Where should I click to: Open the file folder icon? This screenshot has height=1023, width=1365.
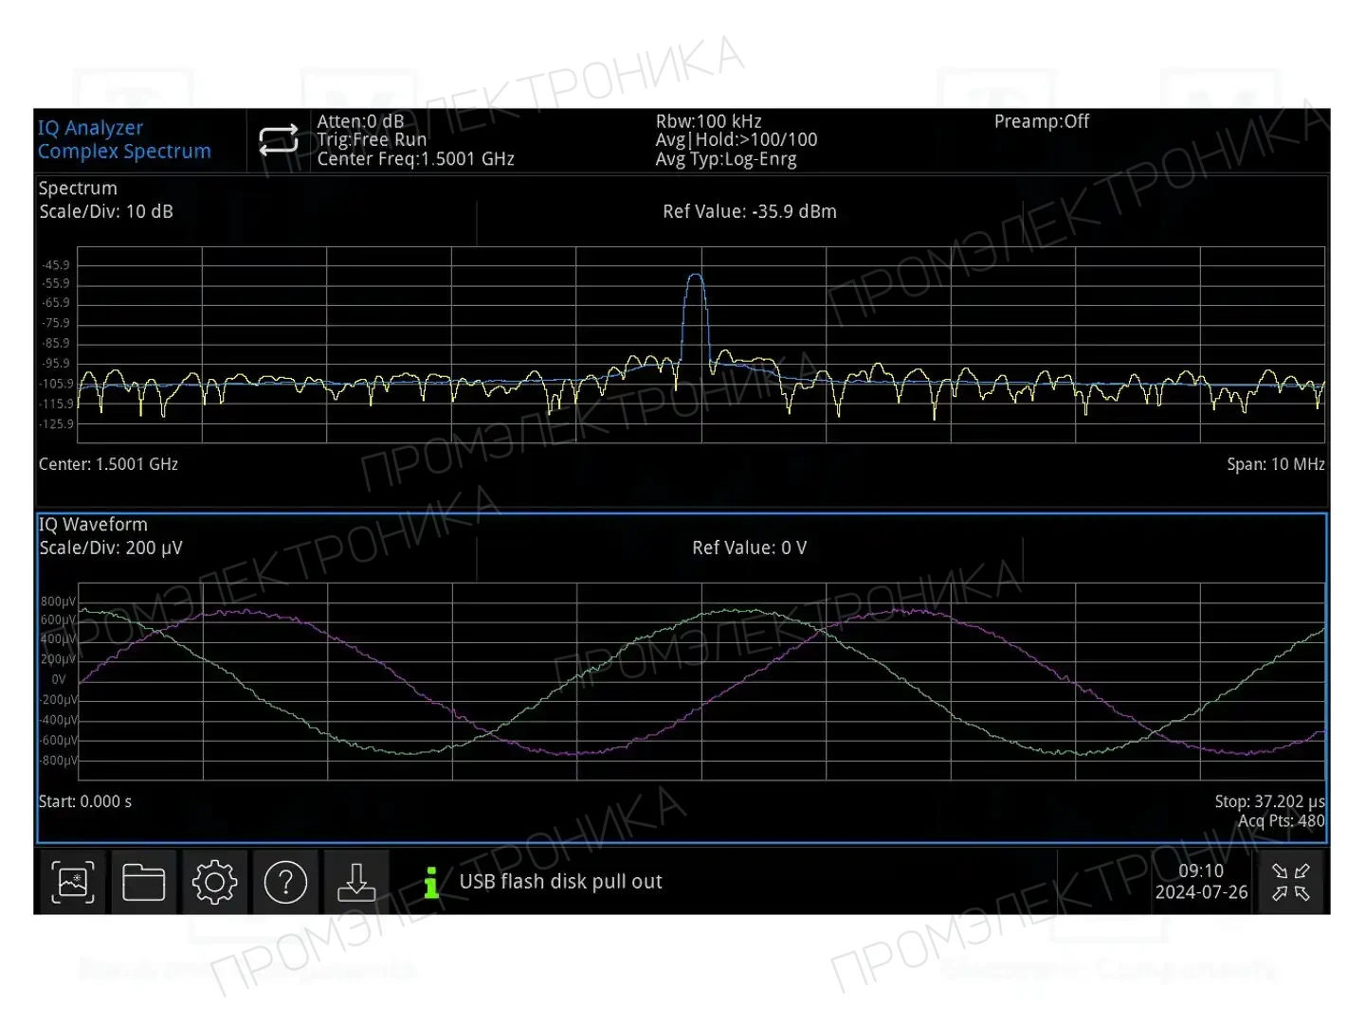tap(144, 882)
